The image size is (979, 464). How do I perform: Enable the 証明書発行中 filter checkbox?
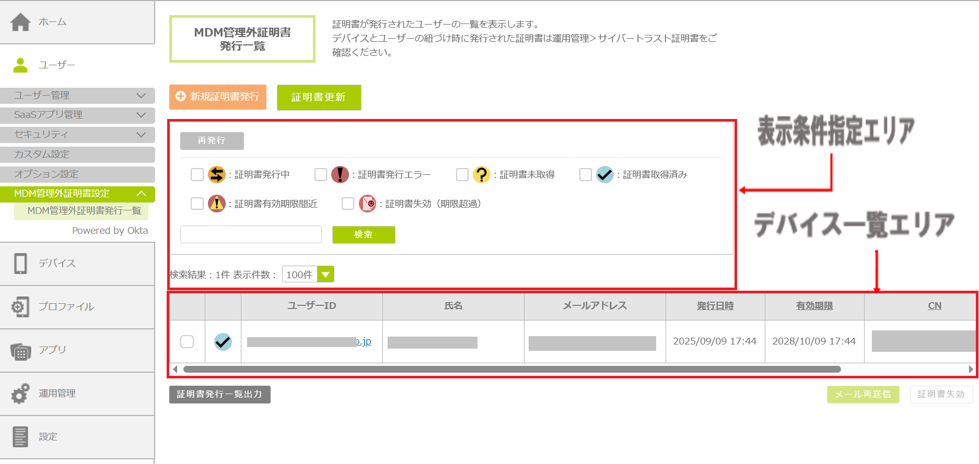[197, 174]
